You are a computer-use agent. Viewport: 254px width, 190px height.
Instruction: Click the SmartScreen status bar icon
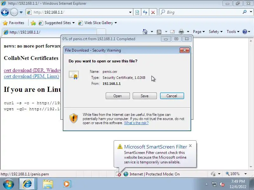[x=118, y=174]
